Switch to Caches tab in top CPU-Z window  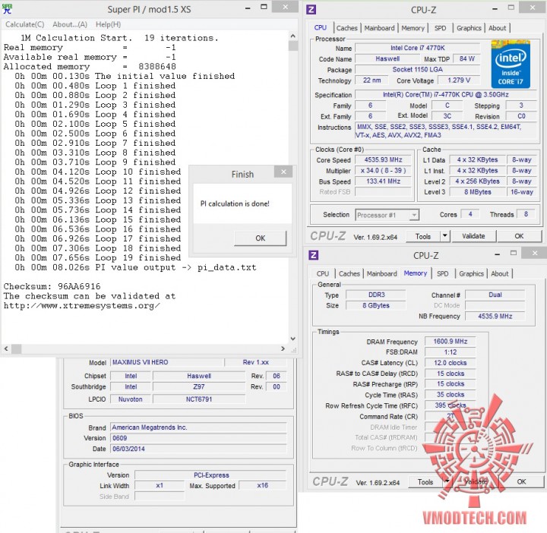[x=346, y=28]
